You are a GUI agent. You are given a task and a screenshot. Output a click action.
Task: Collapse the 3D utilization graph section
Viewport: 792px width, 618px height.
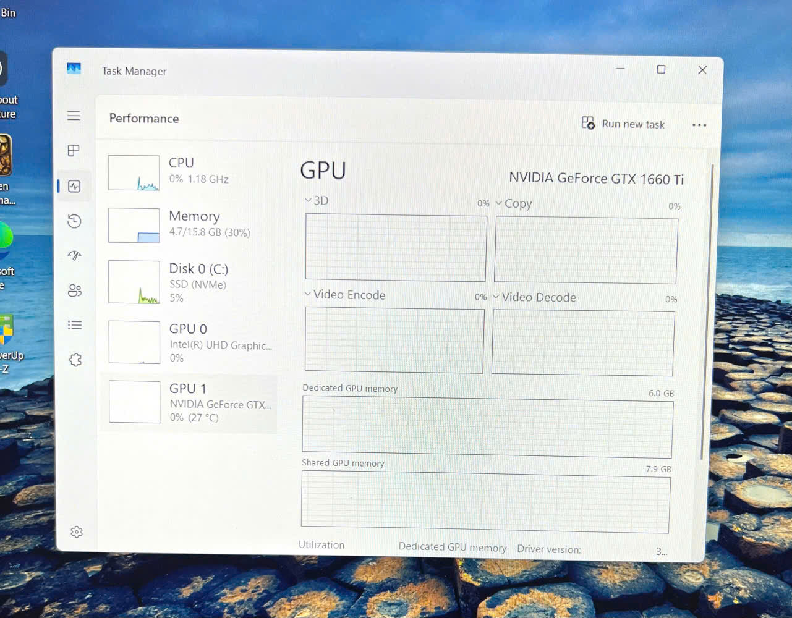pos(307,200)
